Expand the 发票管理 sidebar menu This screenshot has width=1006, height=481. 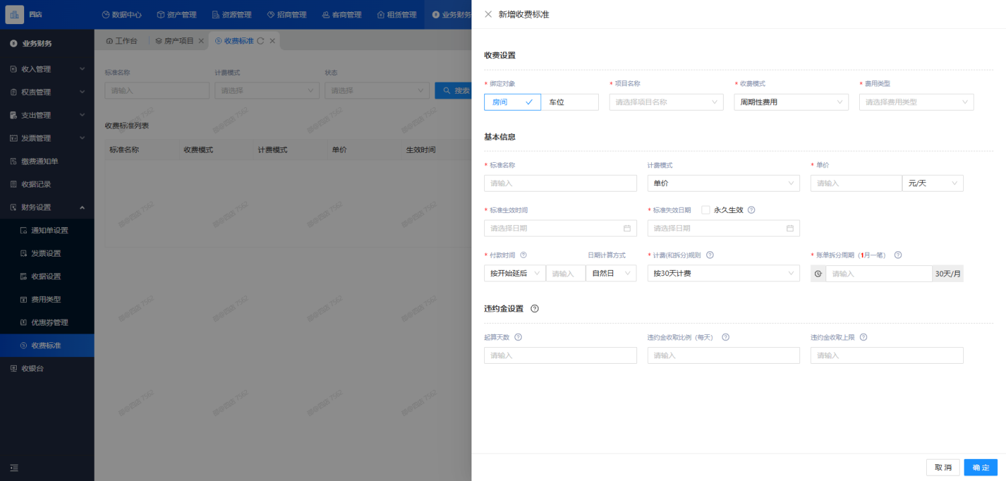coord(47,138)
